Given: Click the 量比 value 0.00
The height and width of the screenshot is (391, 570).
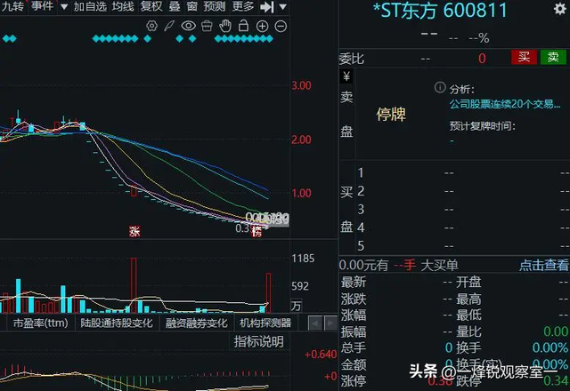Looking at the screenshot, I should tap(556, 331).
